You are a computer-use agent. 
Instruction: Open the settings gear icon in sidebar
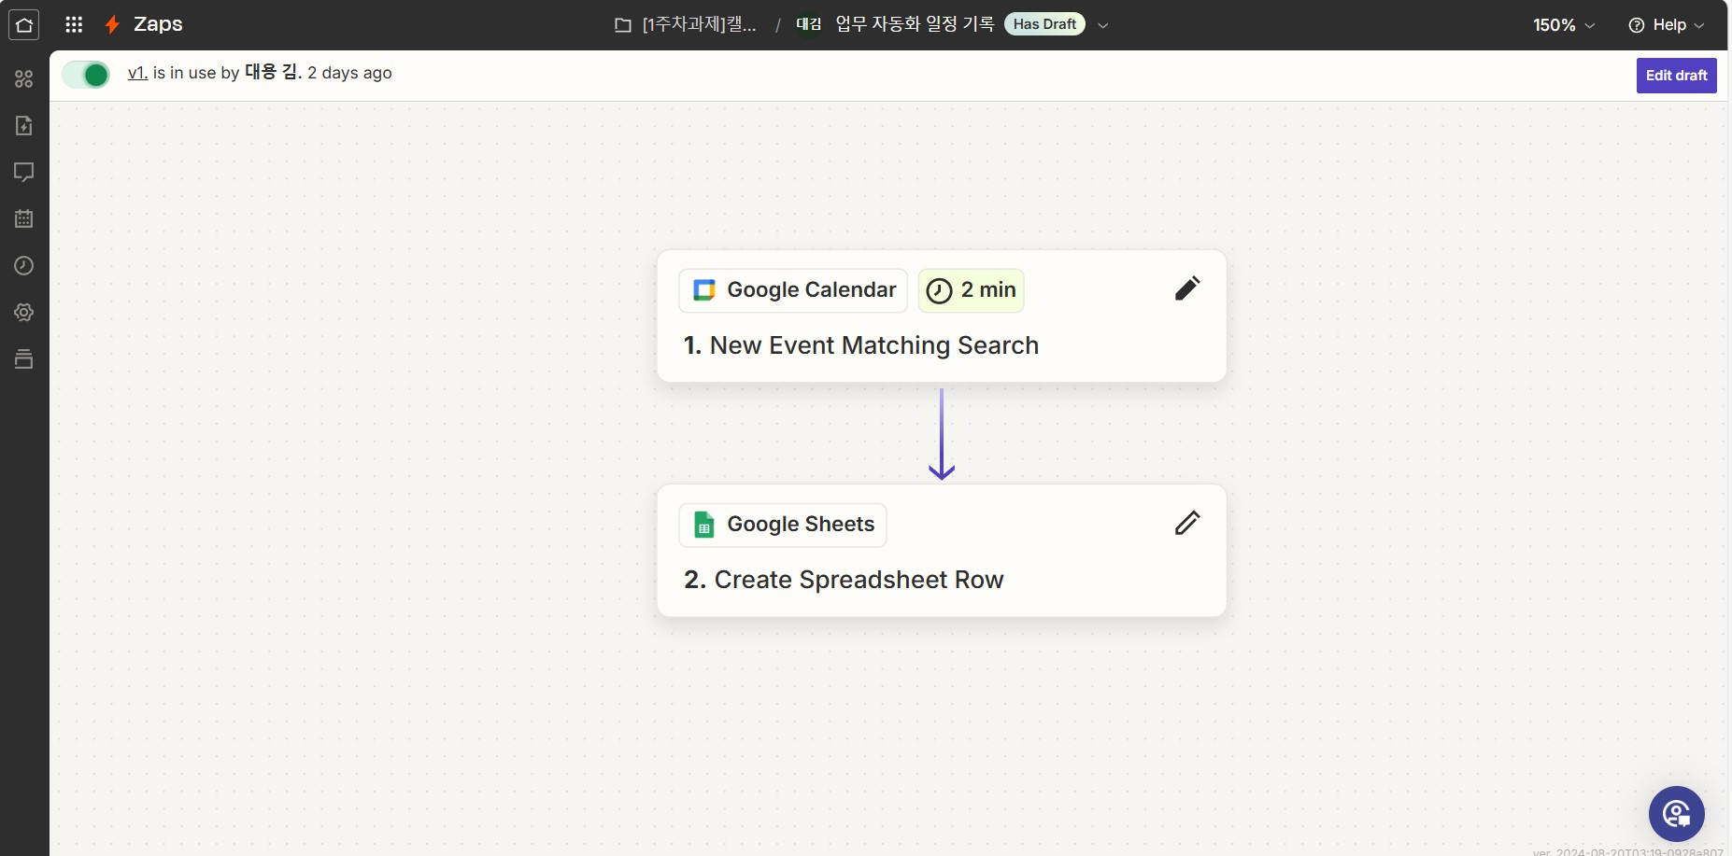point(24,313)
